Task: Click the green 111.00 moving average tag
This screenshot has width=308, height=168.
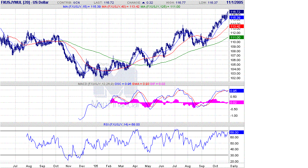Action: pos(237,38)
